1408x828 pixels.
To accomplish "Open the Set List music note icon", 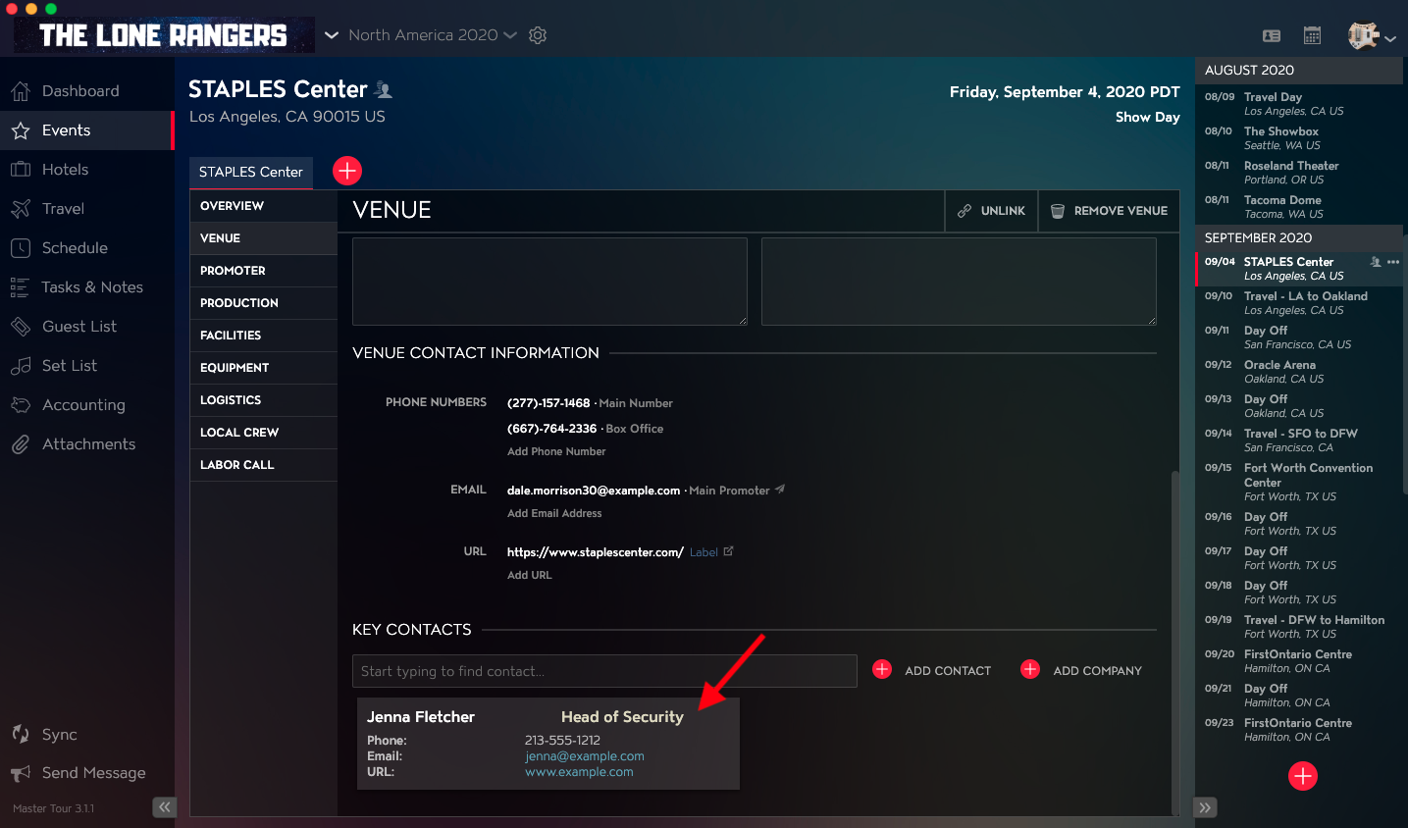I will coord(21,366).
